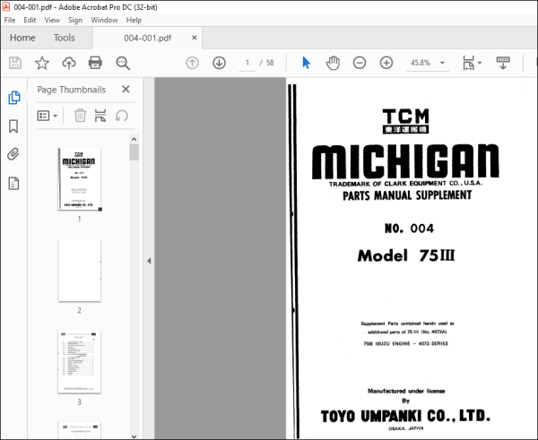Open the Find text magnifier tool
The height and width of the screenshot is (440, 538).
[123, 63]
